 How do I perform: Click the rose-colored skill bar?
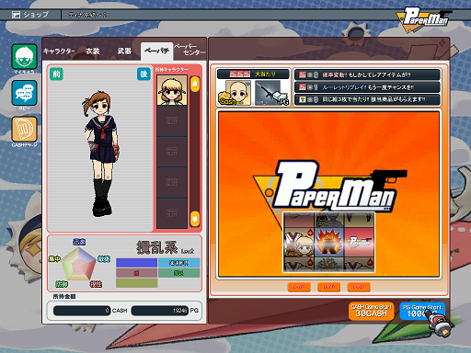click(137, 273)
